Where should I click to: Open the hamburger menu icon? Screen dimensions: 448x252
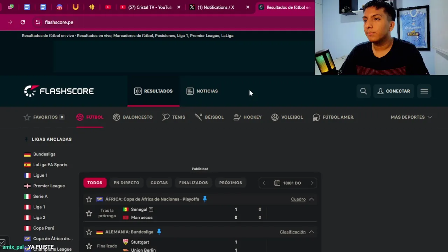pos(424,91)
